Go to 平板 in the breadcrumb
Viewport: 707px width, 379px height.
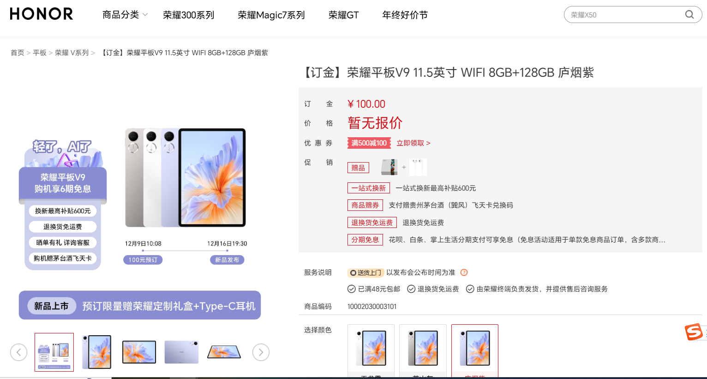pyautogui.click(x=40, y=53)
